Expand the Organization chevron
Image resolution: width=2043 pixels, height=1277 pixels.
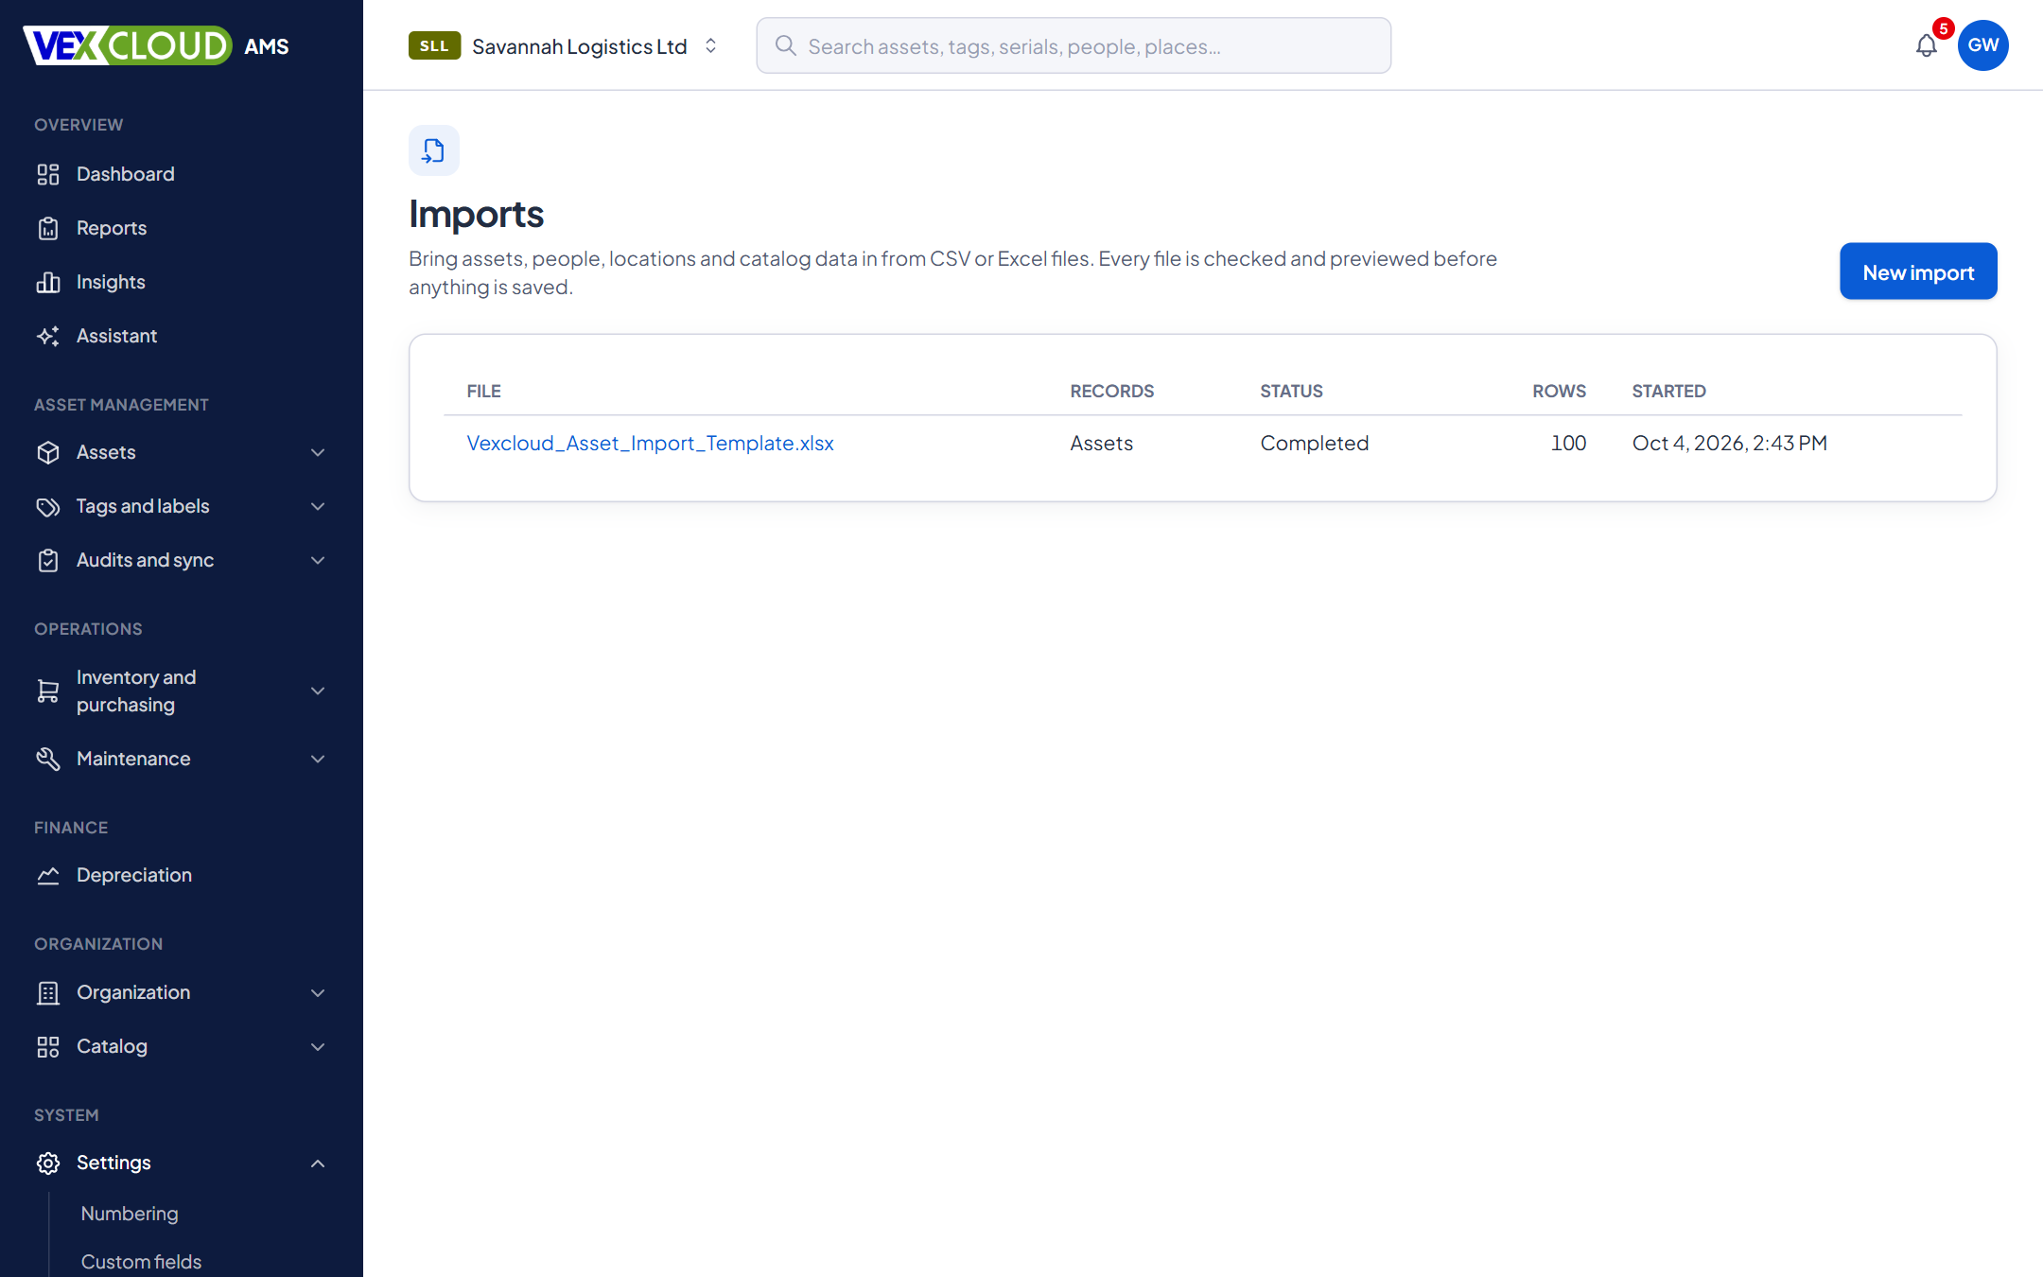click(318, 992)
